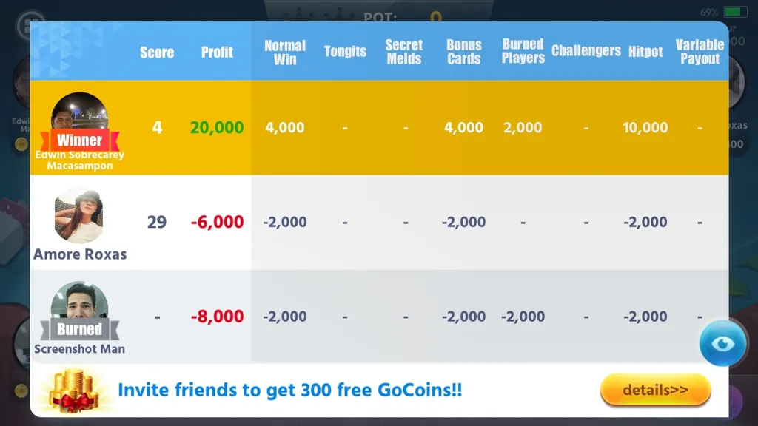
Task: Select Edwin Sobrecarey Macasampon's winner avatar
Action: 80,115
